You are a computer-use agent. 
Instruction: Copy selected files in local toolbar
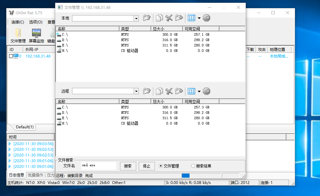click(159, 18)
